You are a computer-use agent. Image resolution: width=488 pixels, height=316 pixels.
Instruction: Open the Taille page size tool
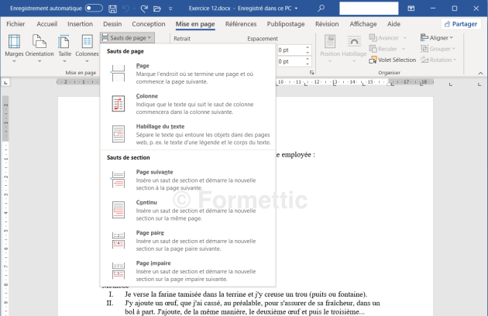click(x=64, y=50)
